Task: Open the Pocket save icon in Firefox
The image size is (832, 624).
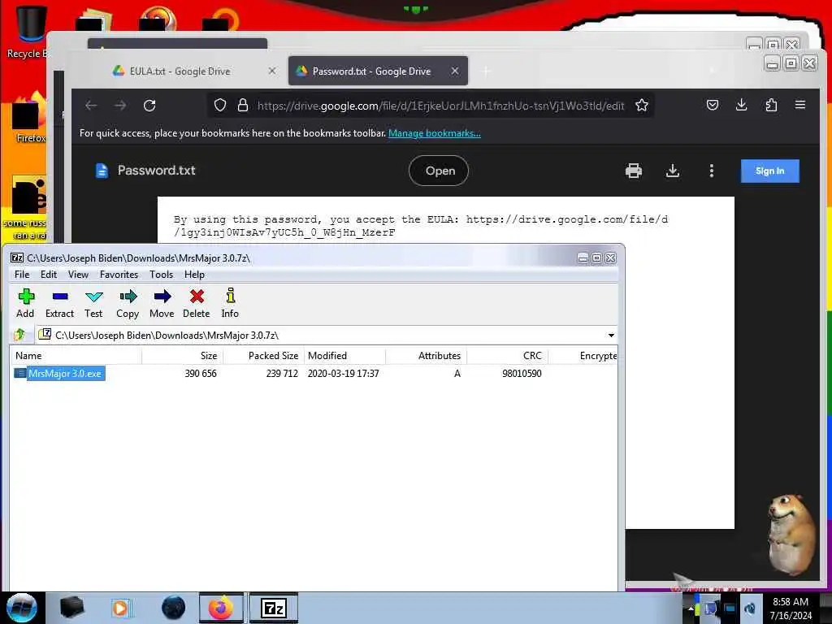Action: [712, 105]
